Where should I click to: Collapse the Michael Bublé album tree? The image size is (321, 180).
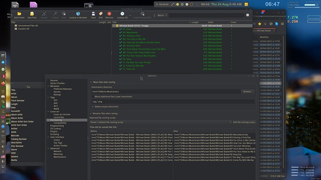pyautogui.click(x=114, y=26)
